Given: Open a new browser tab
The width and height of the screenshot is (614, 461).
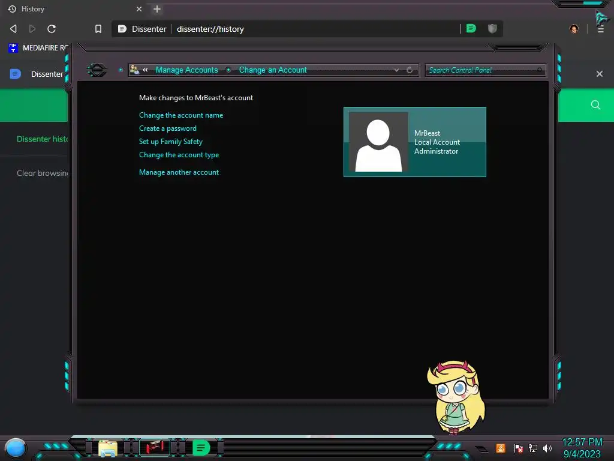Looking at the screenshot, I should (157, 9).
